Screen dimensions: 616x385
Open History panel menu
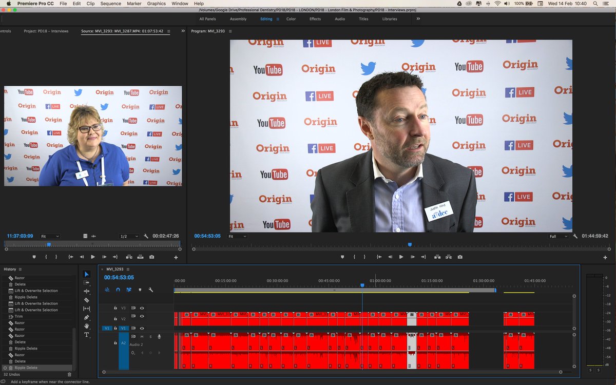pos(21,269)
